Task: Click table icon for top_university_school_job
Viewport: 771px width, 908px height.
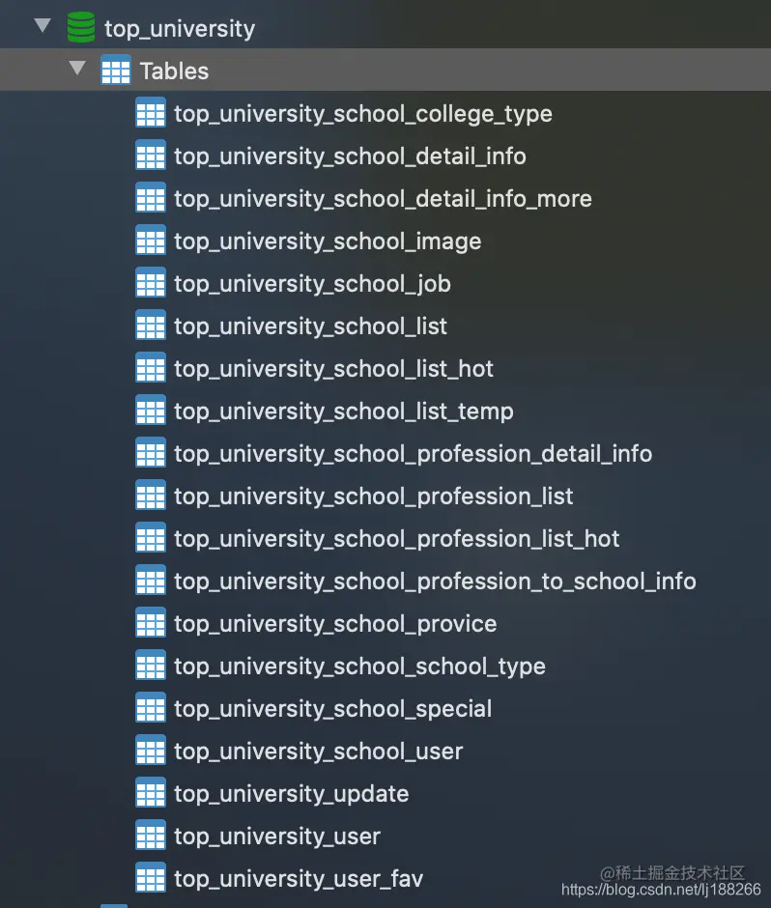Action: point(151,283)
